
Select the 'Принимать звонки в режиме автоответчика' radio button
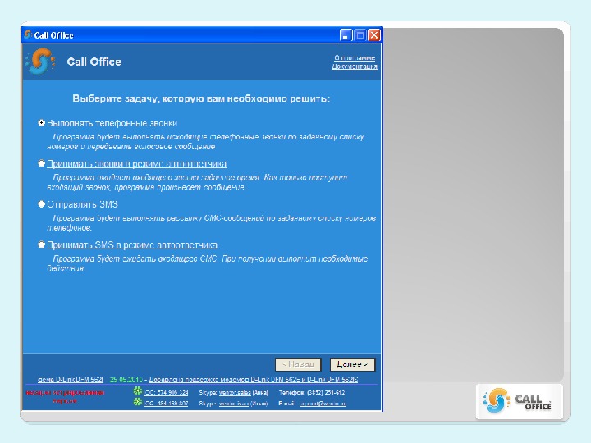[42, 163]
